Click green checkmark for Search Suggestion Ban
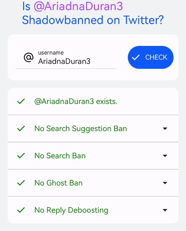 (x=21, y=128)
